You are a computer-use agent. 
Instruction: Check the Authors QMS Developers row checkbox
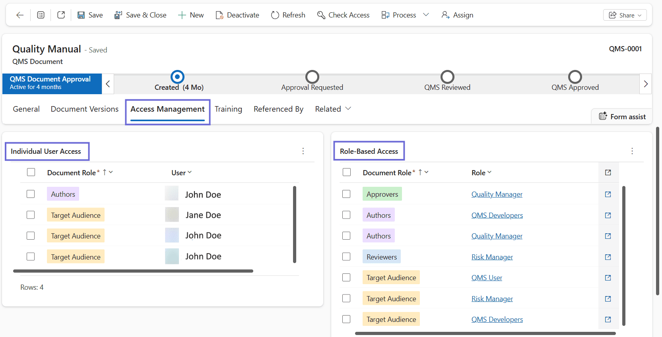click(x=346, y=215)
